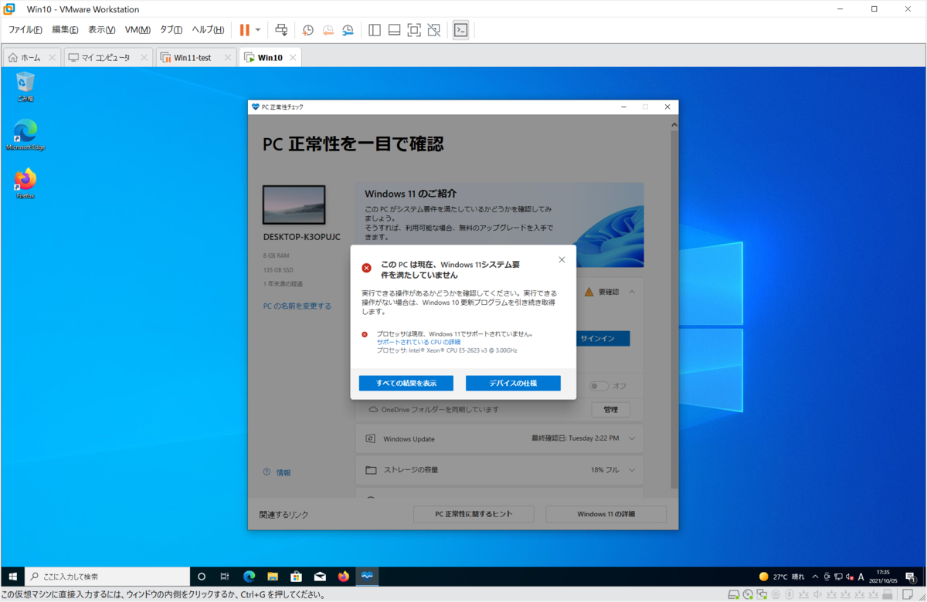Viewport: 927px width, 602px height.
Task: Click the guest network tray icon
Action: [x=839, y=577]
